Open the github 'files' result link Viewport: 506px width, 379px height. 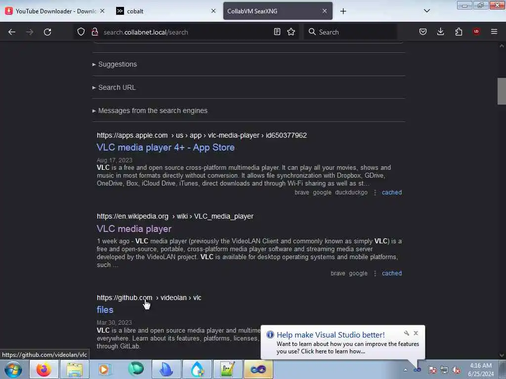[105, 310]
